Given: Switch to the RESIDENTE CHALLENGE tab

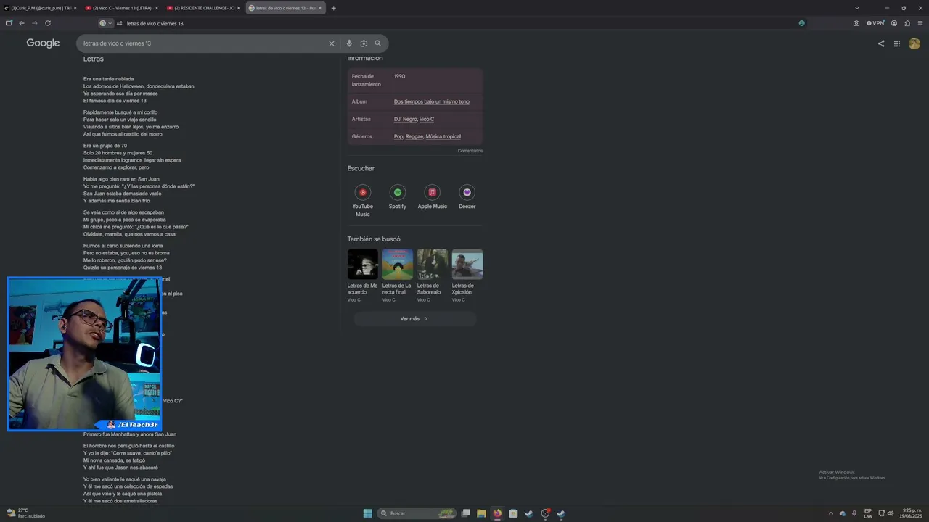Looking at the screenshot, I should (x=203, y=8).
